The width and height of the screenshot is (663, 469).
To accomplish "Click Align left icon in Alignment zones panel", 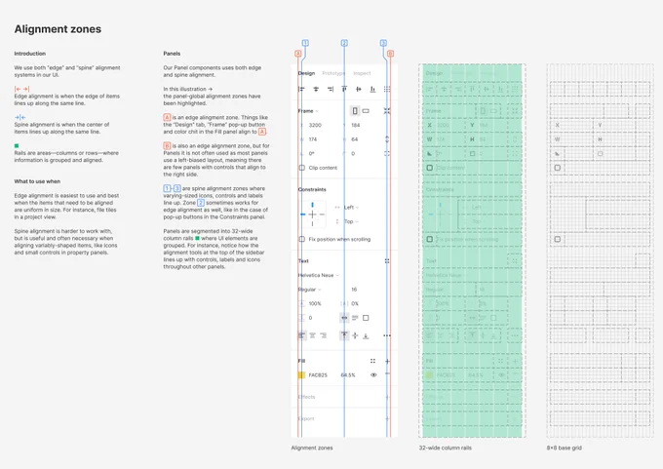I will (301, 89).
